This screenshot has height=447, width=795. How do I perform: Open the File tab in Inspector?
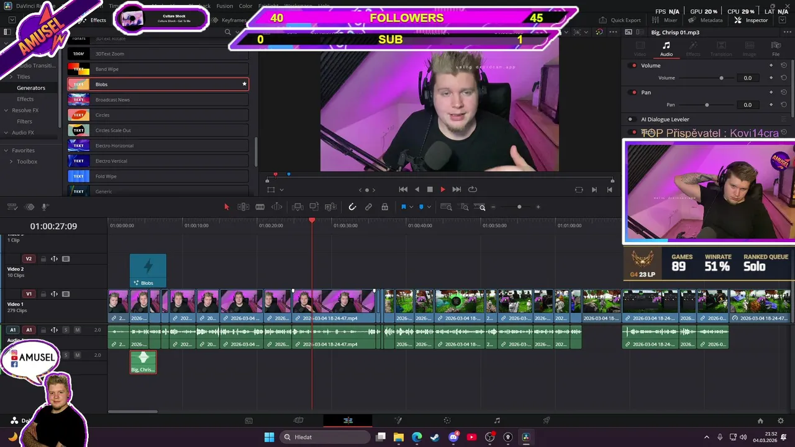[x=776, y=49]
